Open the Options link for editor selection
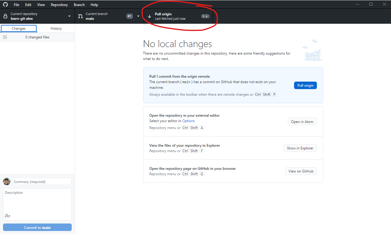 (188, 121)
